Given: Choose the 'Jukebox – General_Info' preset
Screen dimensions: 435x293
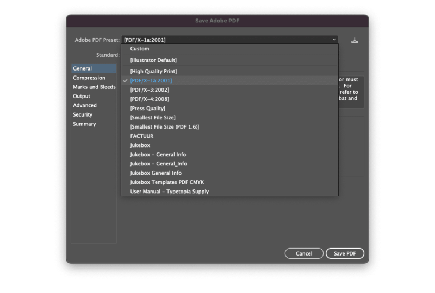Looking at the screenshot, I should coord(229,164).
